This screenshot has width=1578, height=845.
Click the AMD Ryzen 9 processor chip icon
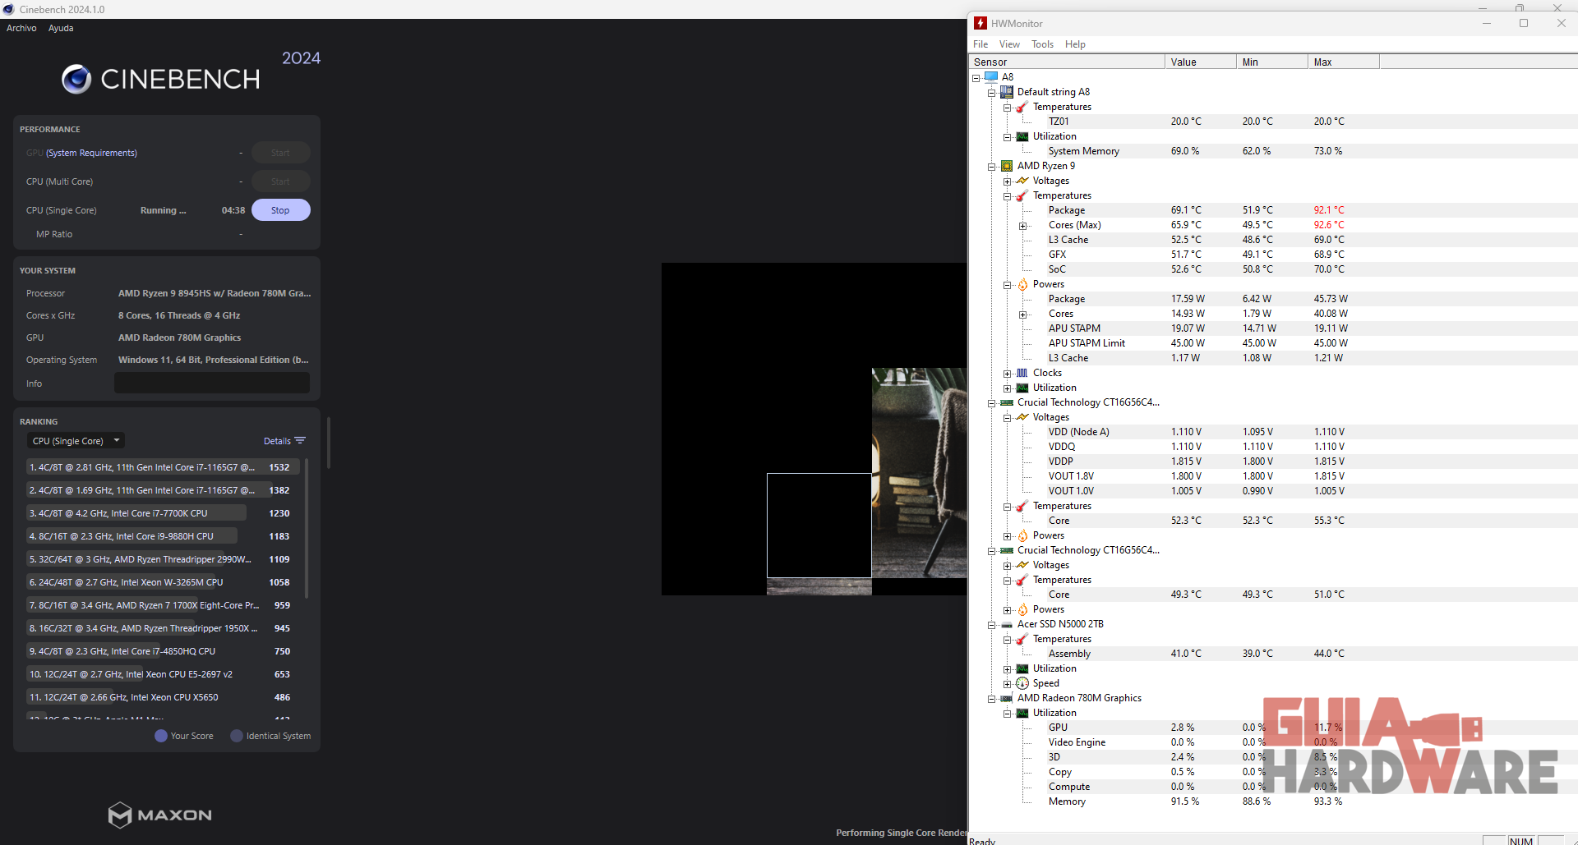coord(1007,166)
